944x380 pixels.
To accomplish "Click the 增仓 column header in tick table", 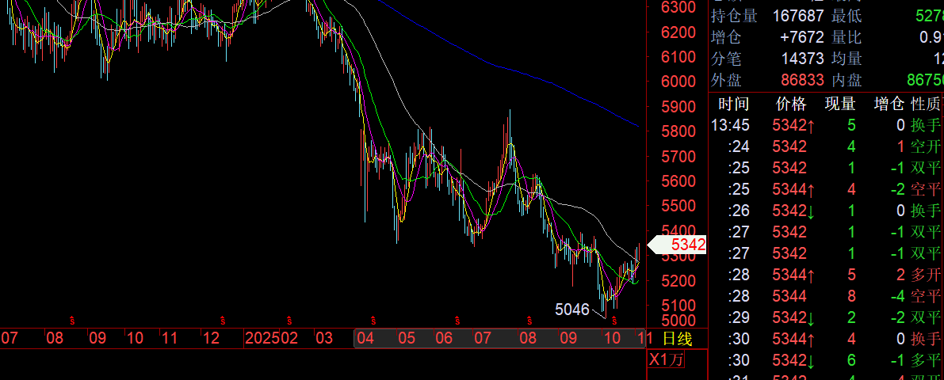I will (x=889, y=104).
